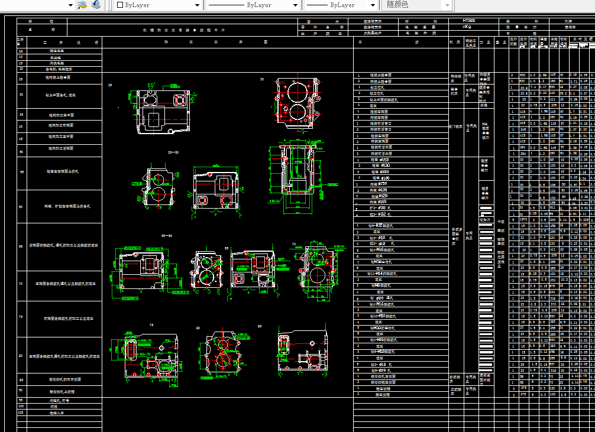Image resolution: width=595 pixels, height=432 pixels.
Task: Select the drawing view labeled 80
Action: (x=224, y=353)
